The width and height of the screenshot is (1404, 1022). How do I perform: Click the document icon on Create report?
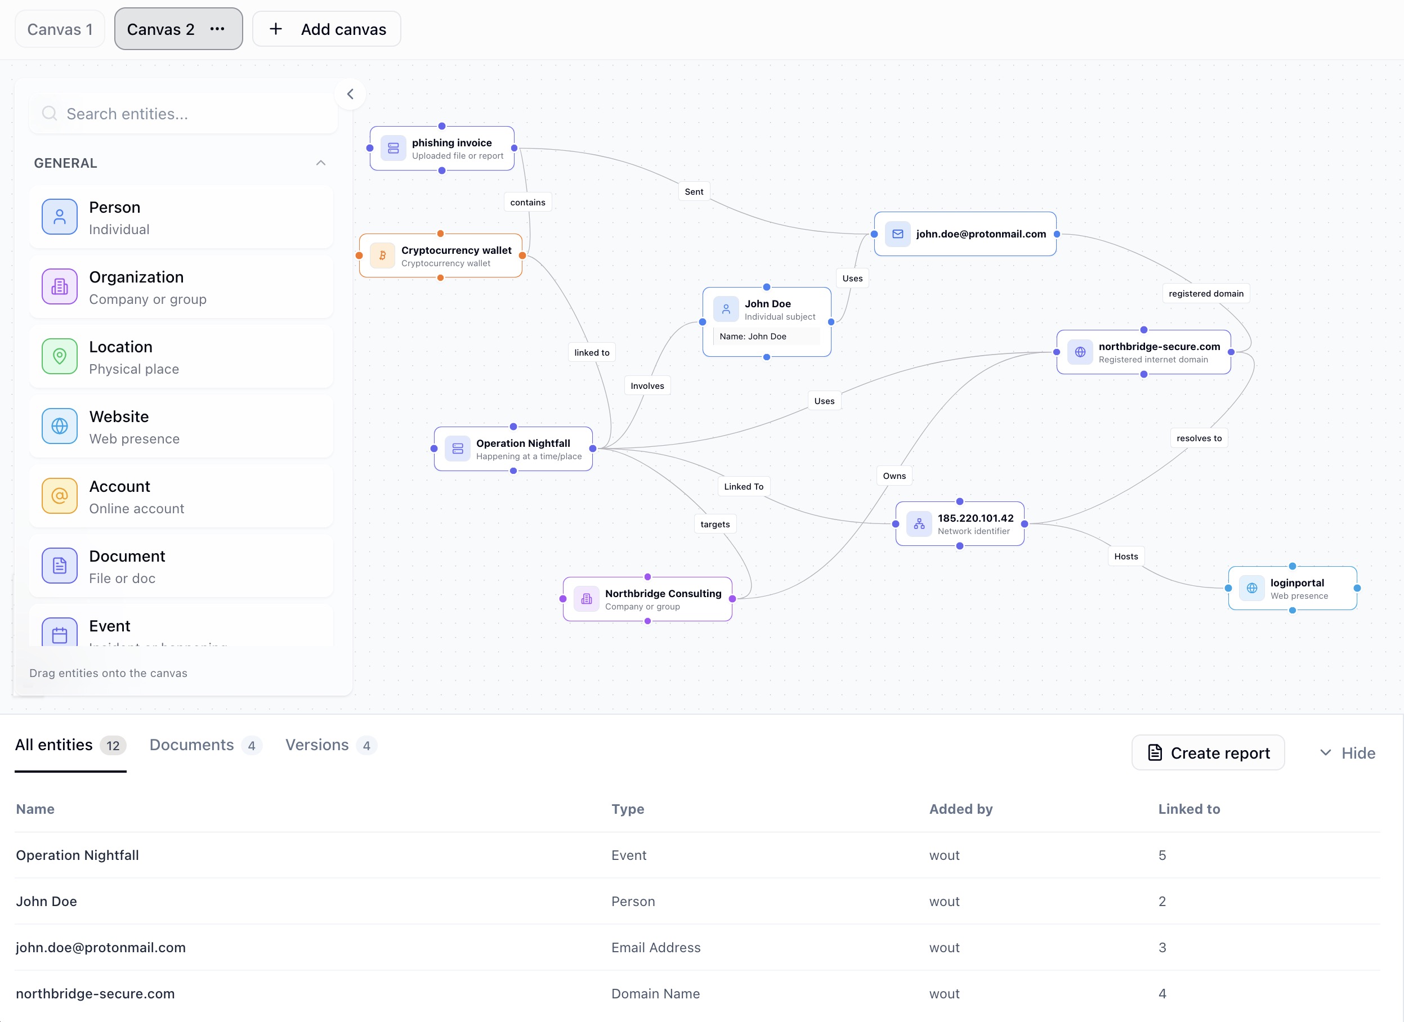1155,752
